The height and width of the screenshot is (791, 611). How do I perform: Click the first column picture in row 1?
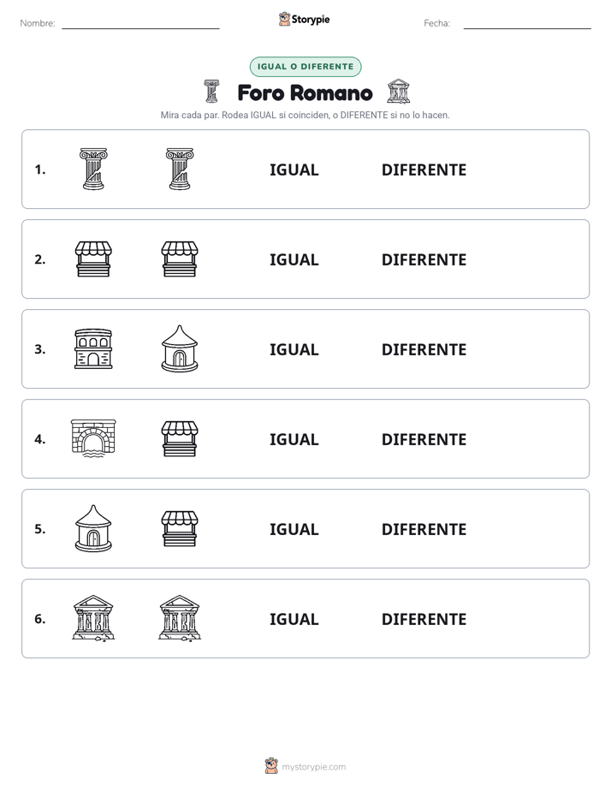click(x=93, y=169)
